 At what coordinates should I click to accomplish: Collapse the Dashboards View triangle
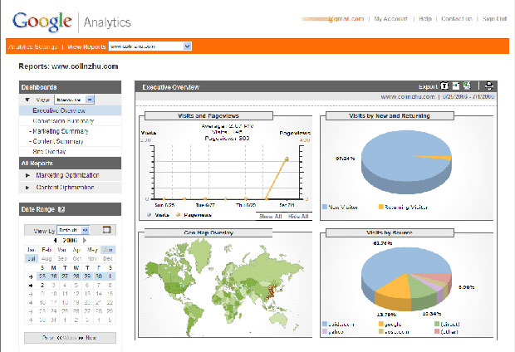click(x=27, y=100)
